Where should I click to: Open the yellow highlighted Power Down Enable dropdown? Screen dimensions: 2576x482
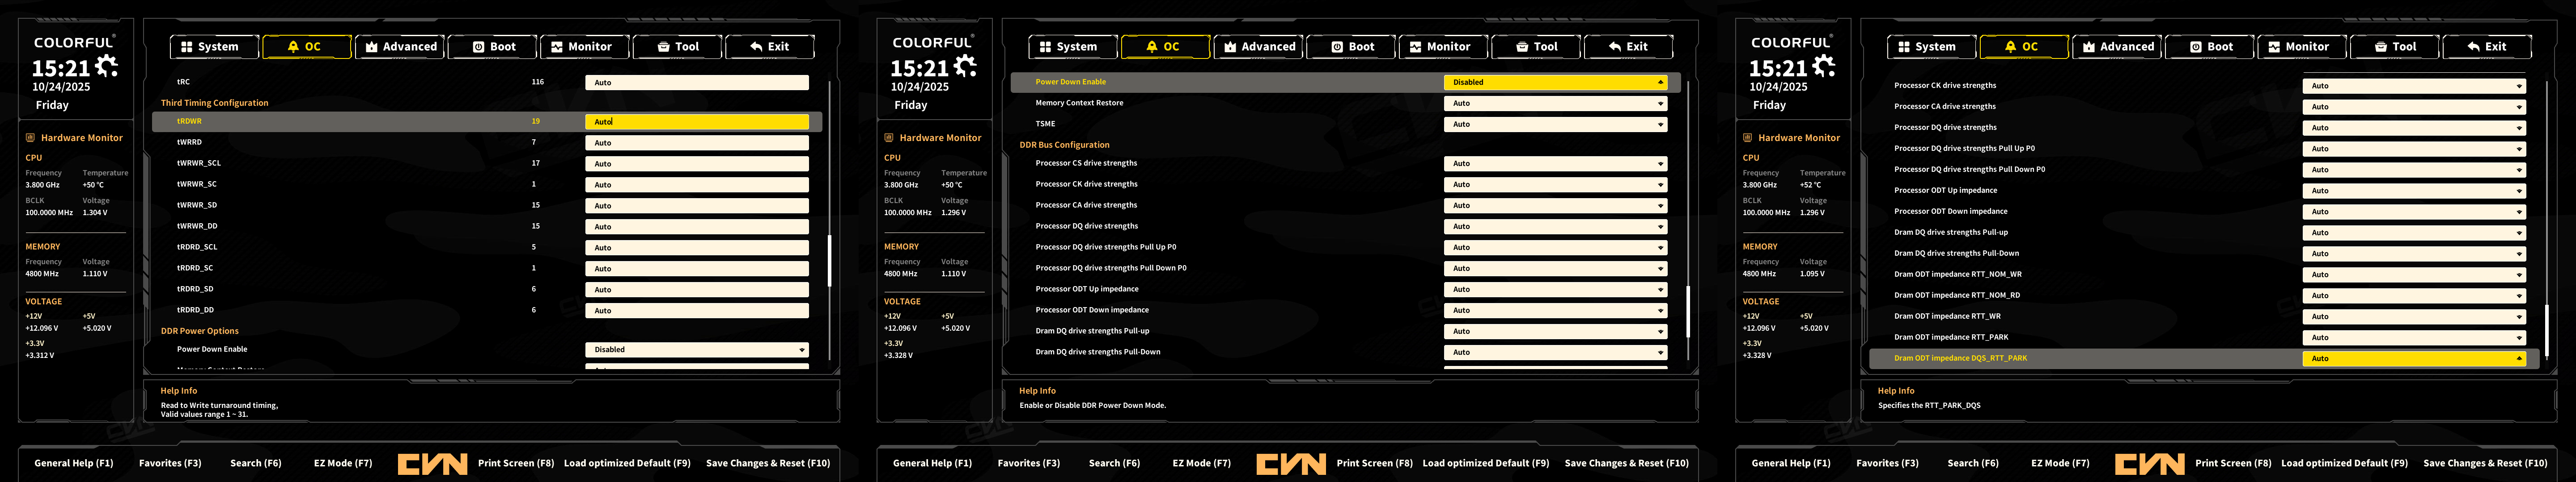click(1555, 83)
